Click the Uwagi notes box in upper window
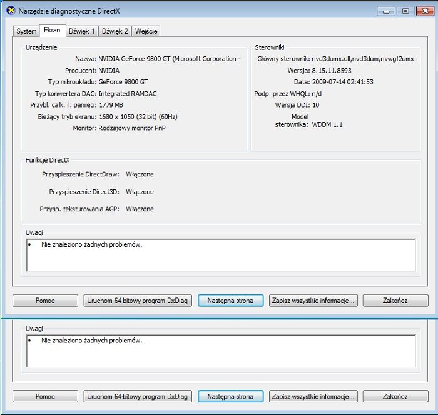The image size is (438, 415). [x=221, y=255]
